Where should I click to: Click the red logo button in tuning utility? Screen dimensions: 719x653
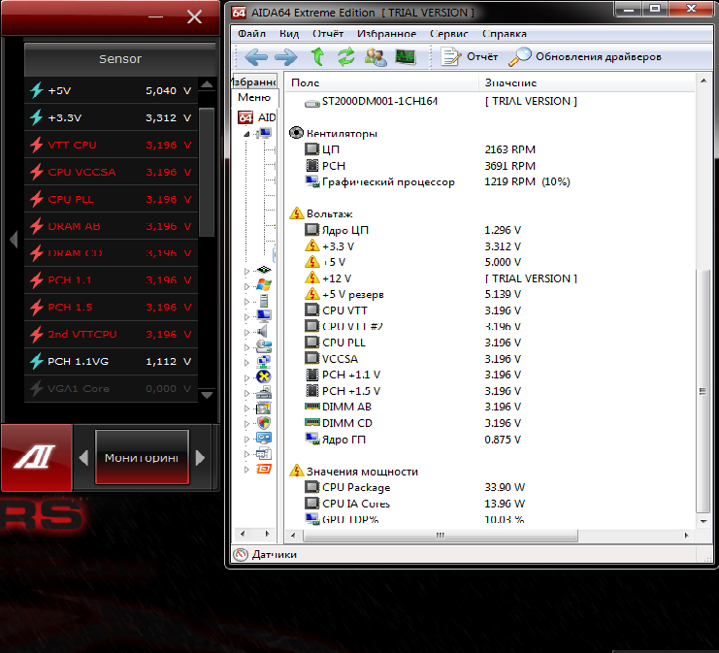point(36,457)
